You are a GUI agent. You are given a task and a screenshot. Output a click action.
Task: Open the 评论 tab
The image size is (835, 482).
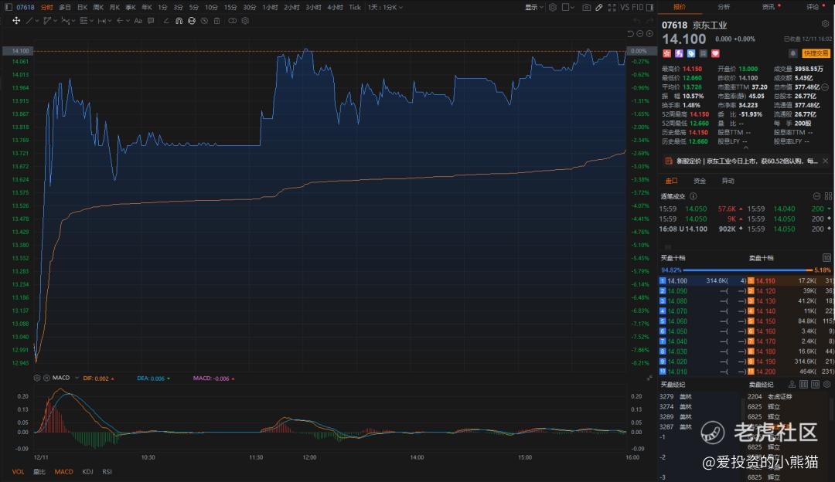(x=812, y=7)
